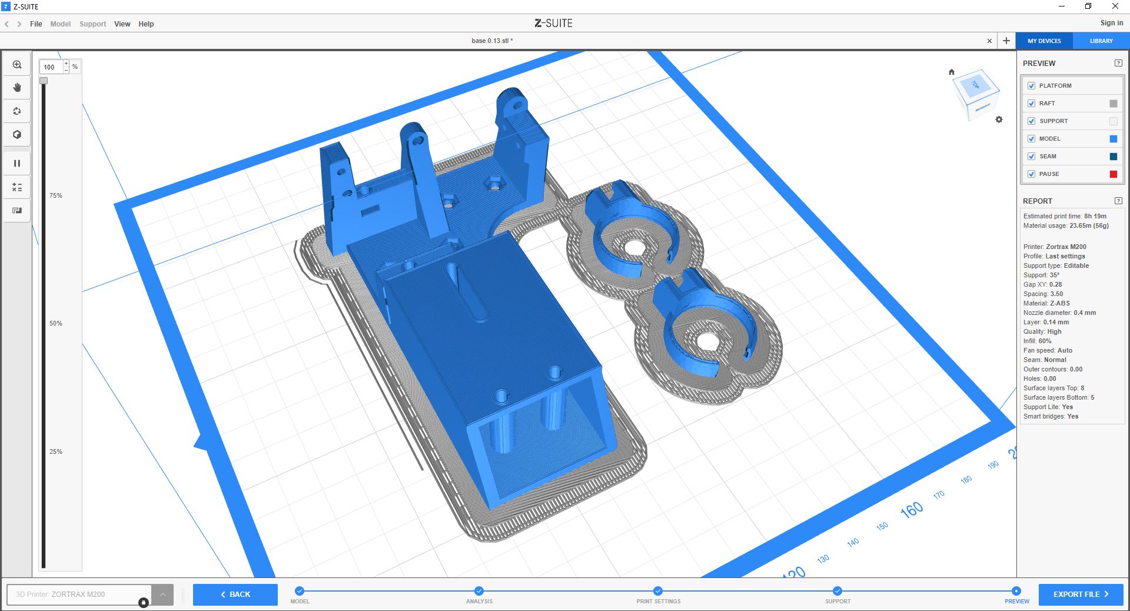1130x611 pixels.
Task: Go forward using the right arrow by File
Action: point(19,24)
